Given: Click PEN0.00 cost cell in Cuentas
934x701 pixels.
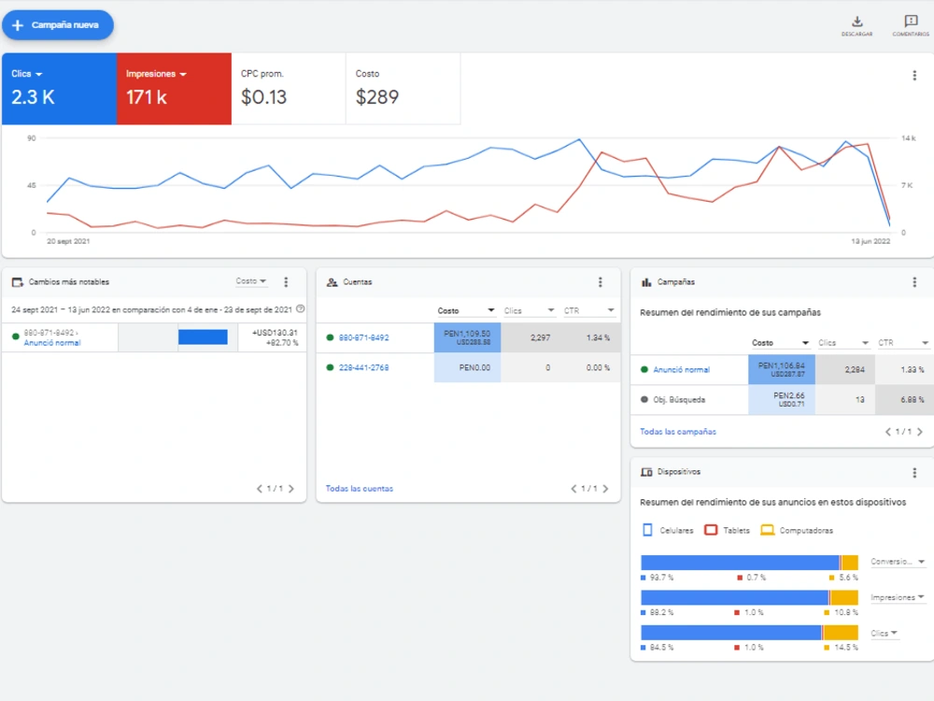Looking at the screenshot, I should tap(468, 367).
